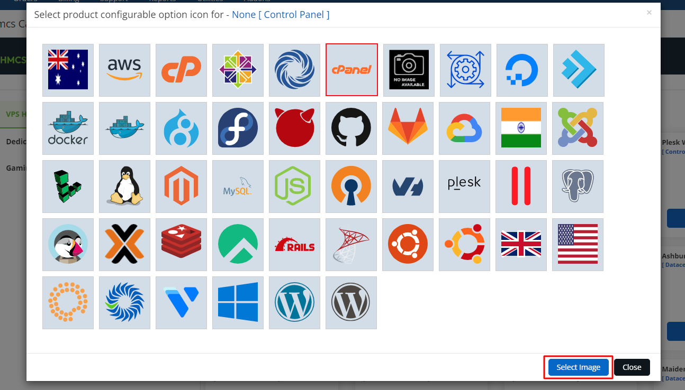The width and height of the screenshot is (685, 390).
Task: Select the highlighted cPanel text logo
Action: click(351, 70)
